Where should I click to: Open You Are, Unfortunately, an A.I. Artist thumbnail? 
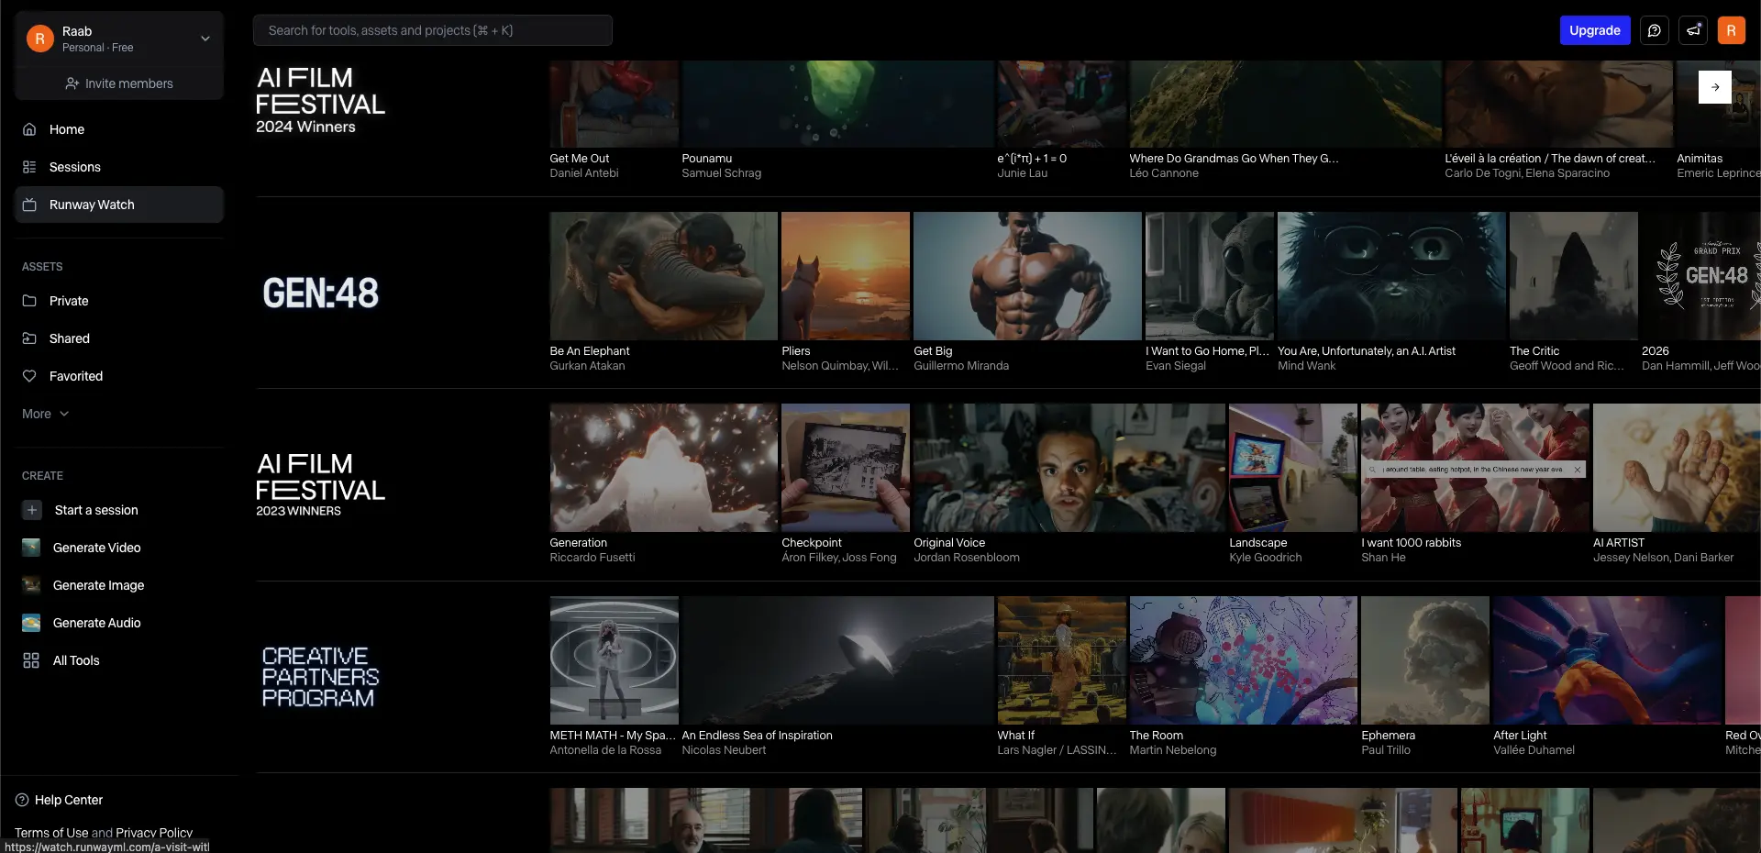pyautogui.click(x=1391, y=276)
